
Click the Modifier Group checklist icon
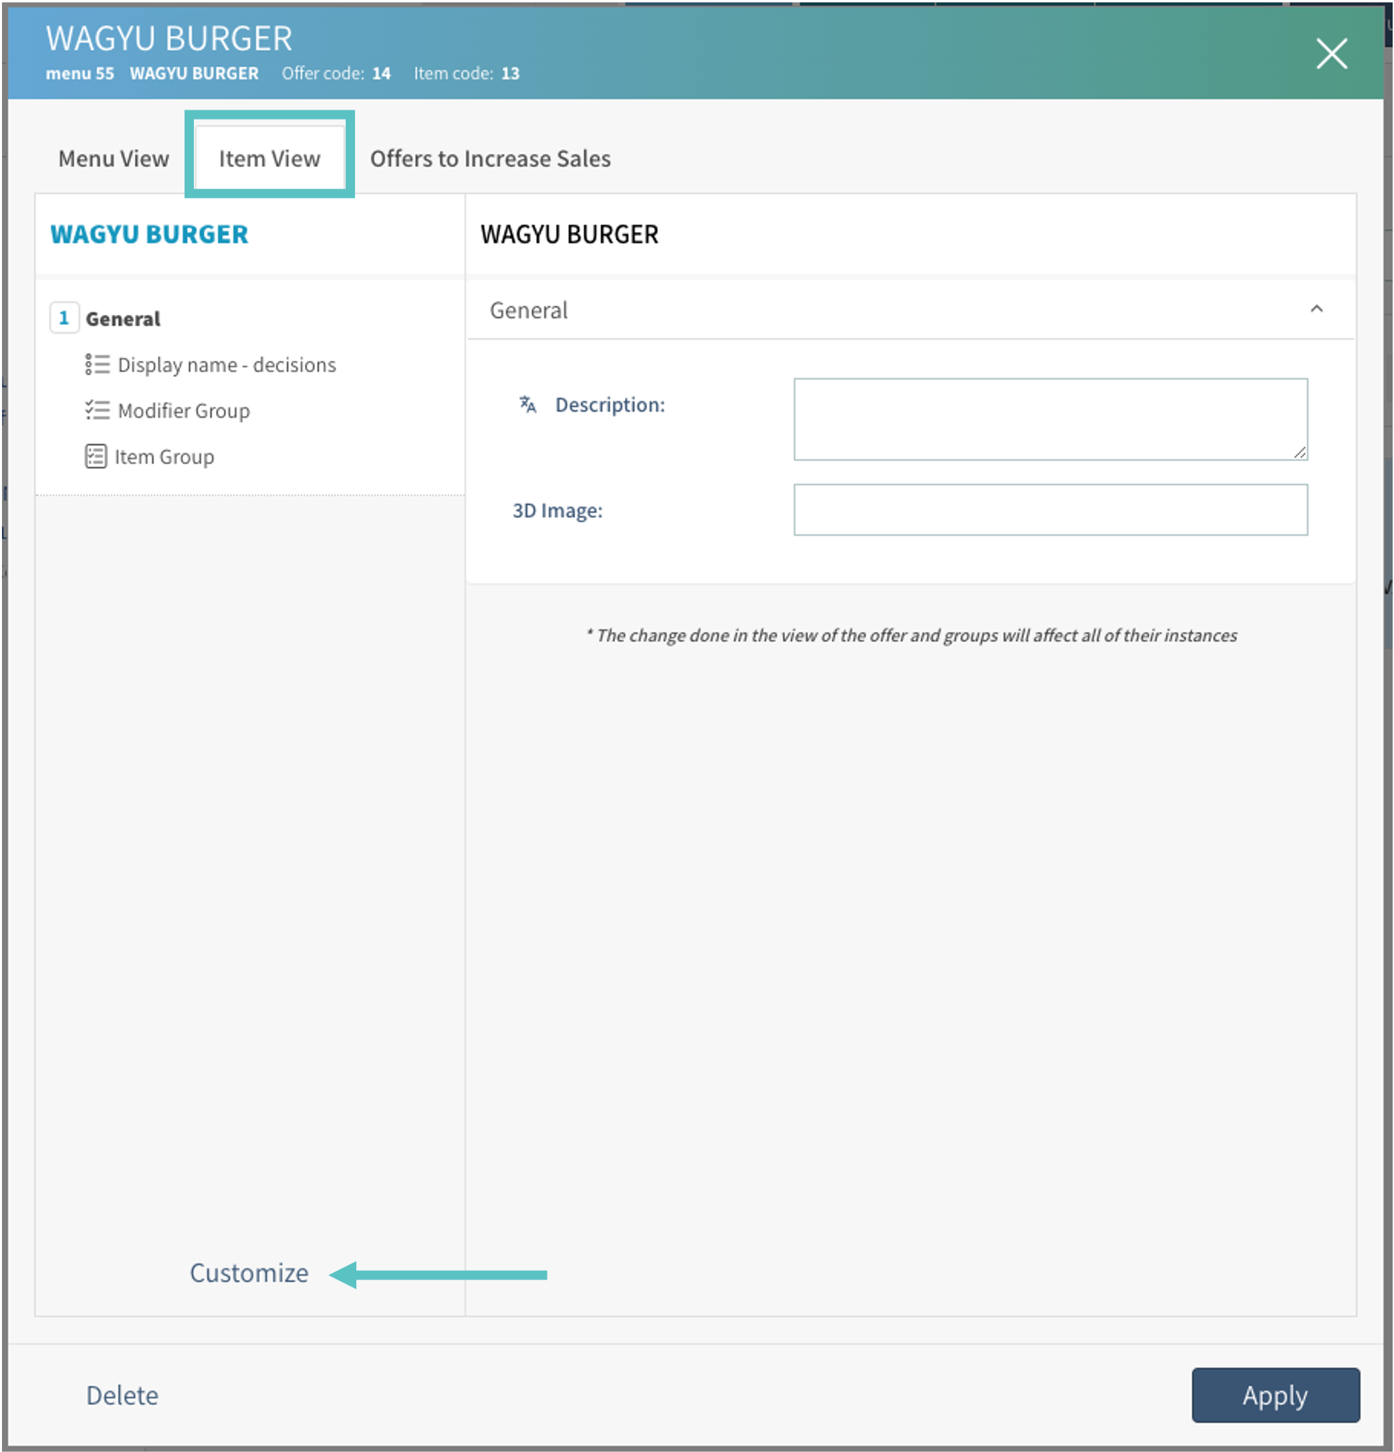(x=97, y=410)
